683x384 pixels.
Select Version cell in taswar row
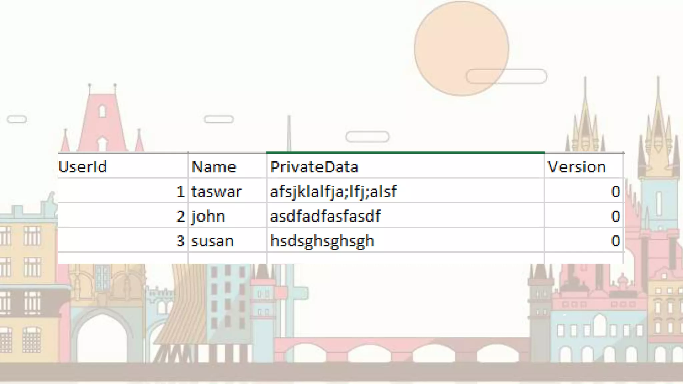[x=584, y=191]
